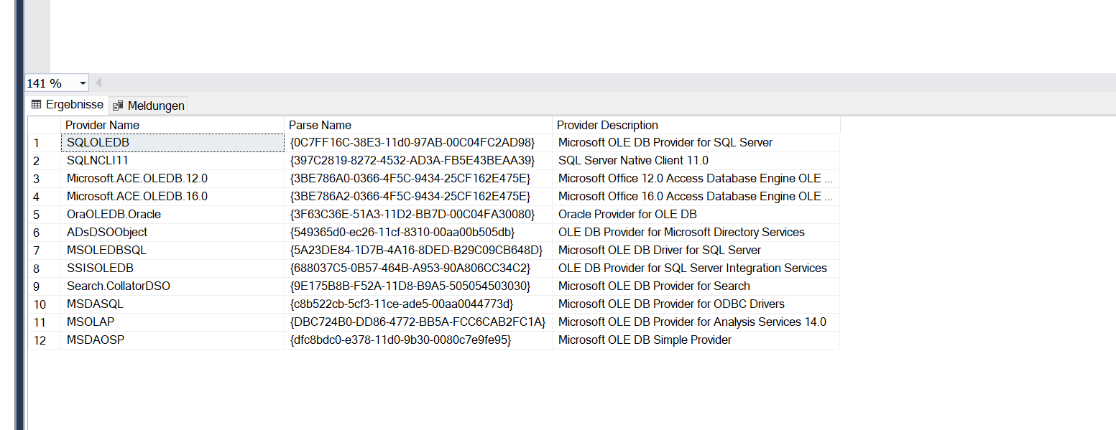
Task: Click the scroll left arrow beside zoom box
Action: (x=98, y=83)
